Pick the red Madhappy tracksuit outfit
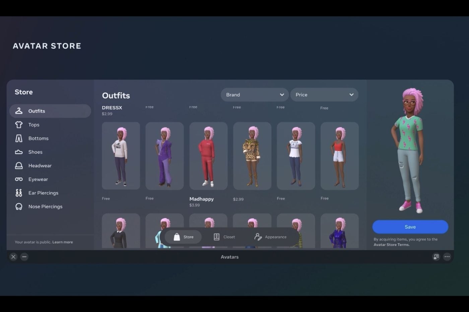Screen dimensions: 469x312 pos(208,156)
